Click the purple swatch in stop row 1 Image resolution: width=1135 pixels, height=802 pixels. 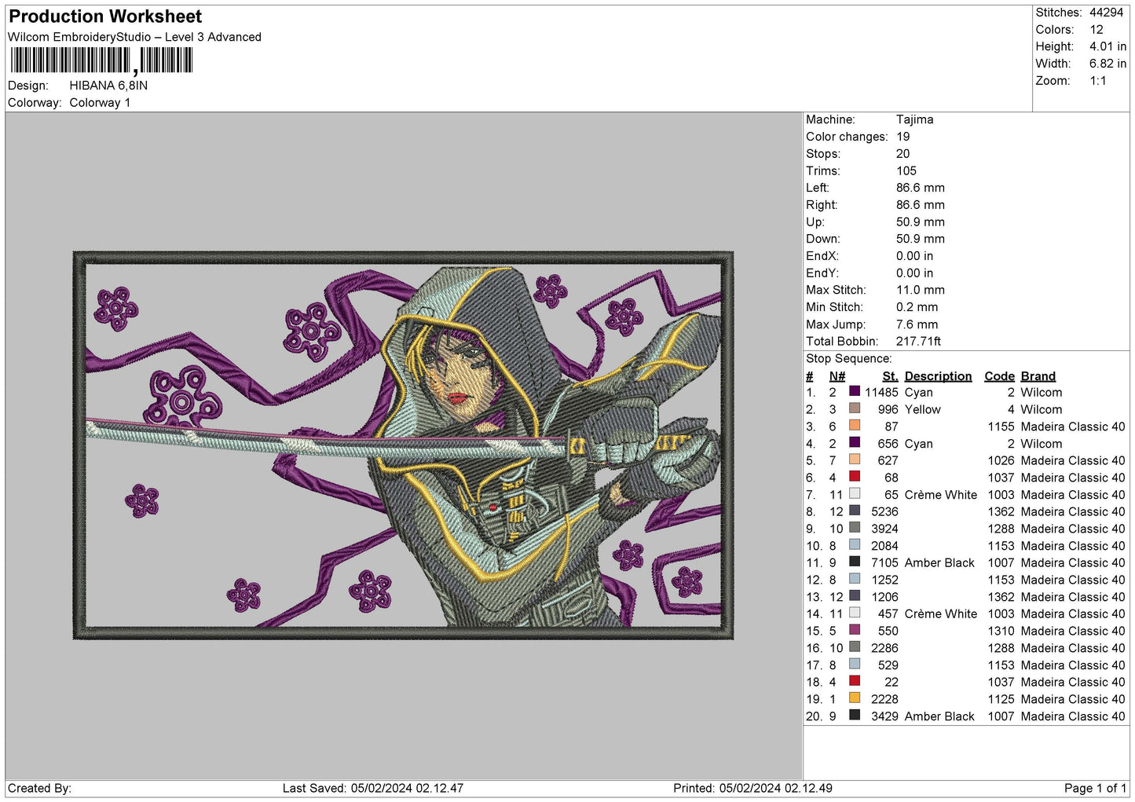(855, 391)
